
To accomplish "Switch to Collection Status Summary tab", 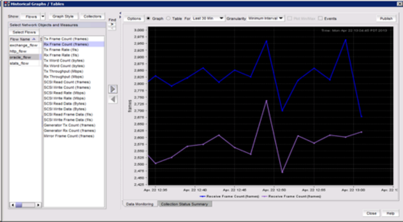I will point(184,204).
